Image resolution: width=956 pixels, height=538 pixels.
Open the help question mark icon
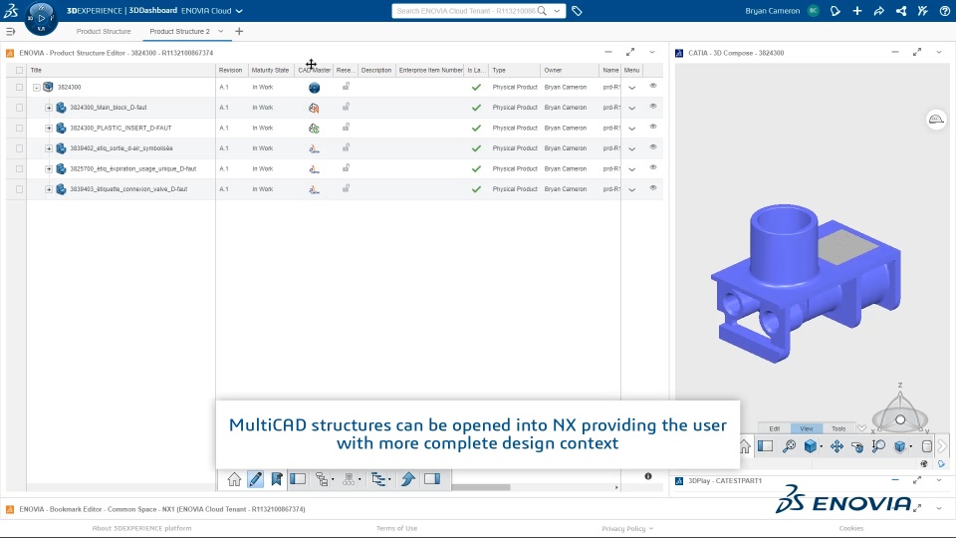click(944, 11)
